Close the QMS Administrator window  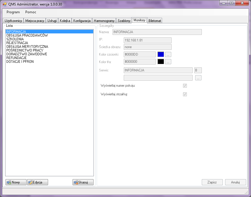click(242, 3)
